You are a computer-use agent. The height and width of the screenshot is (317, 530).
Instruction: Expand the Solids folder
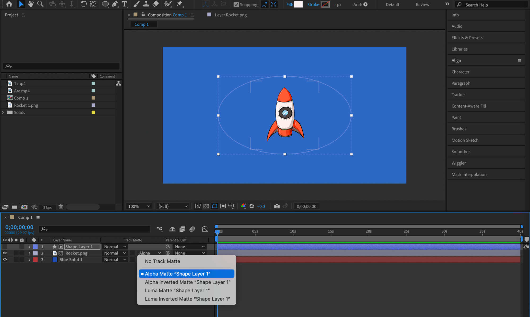pos(3,112)
